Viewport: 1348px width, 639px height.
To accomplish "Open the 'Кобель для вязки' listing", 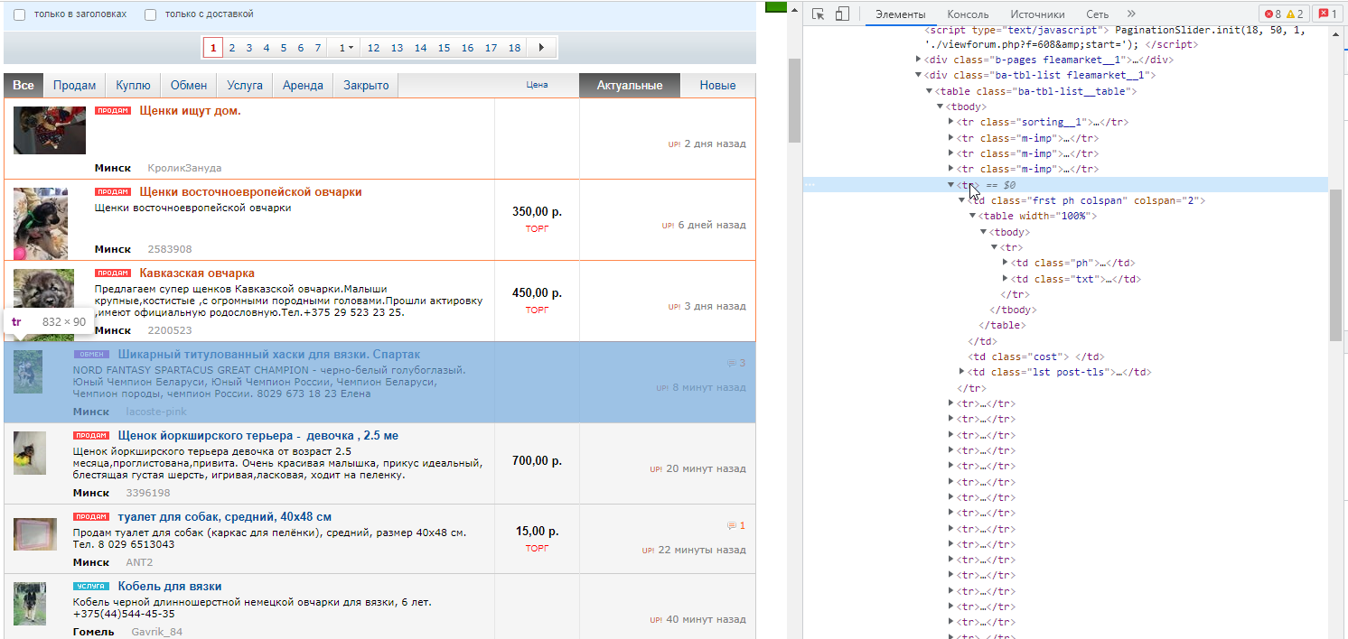I will tap(170, 586).
